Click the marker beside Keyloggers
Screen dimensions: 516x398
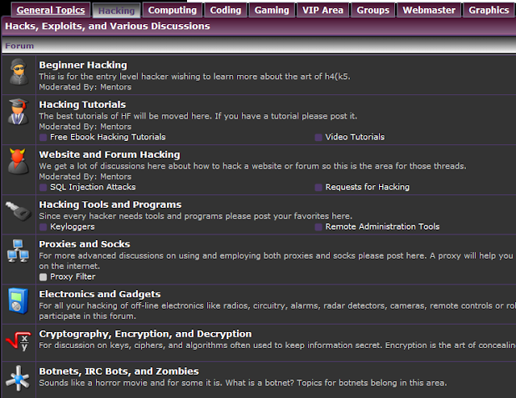tap(43, 227)
